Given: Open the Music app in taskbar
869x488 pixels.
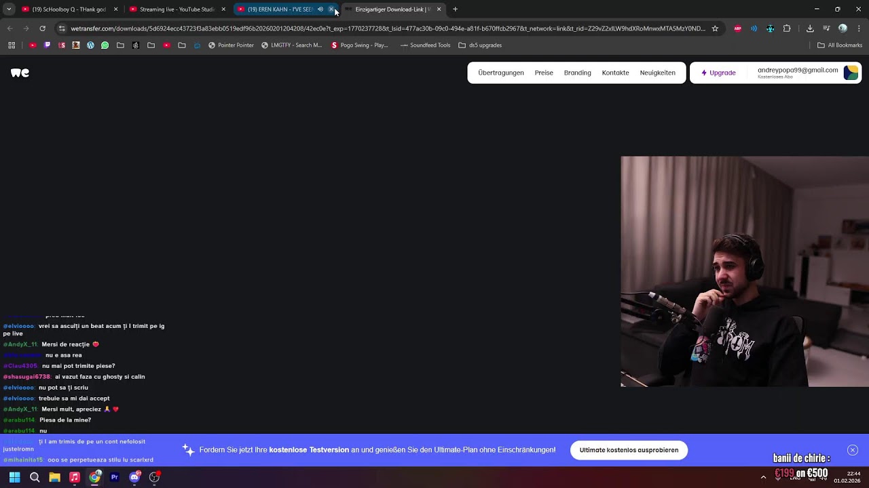Looking at the screenshot, I should pyautogui.click(x=75, y=477).
